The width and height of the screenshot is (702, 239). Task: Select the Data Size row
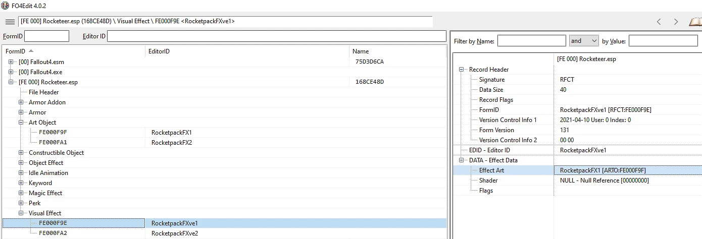pyautogui.click(x=577, y=90)
